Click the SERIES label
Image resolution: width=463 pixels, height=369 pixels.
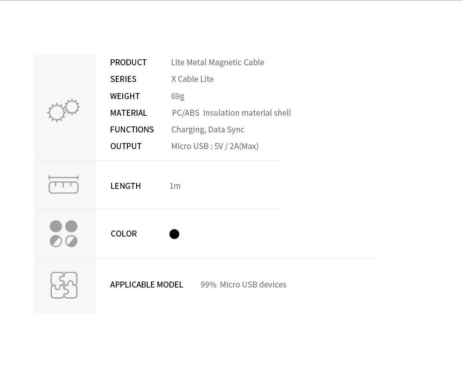[123, 79]
